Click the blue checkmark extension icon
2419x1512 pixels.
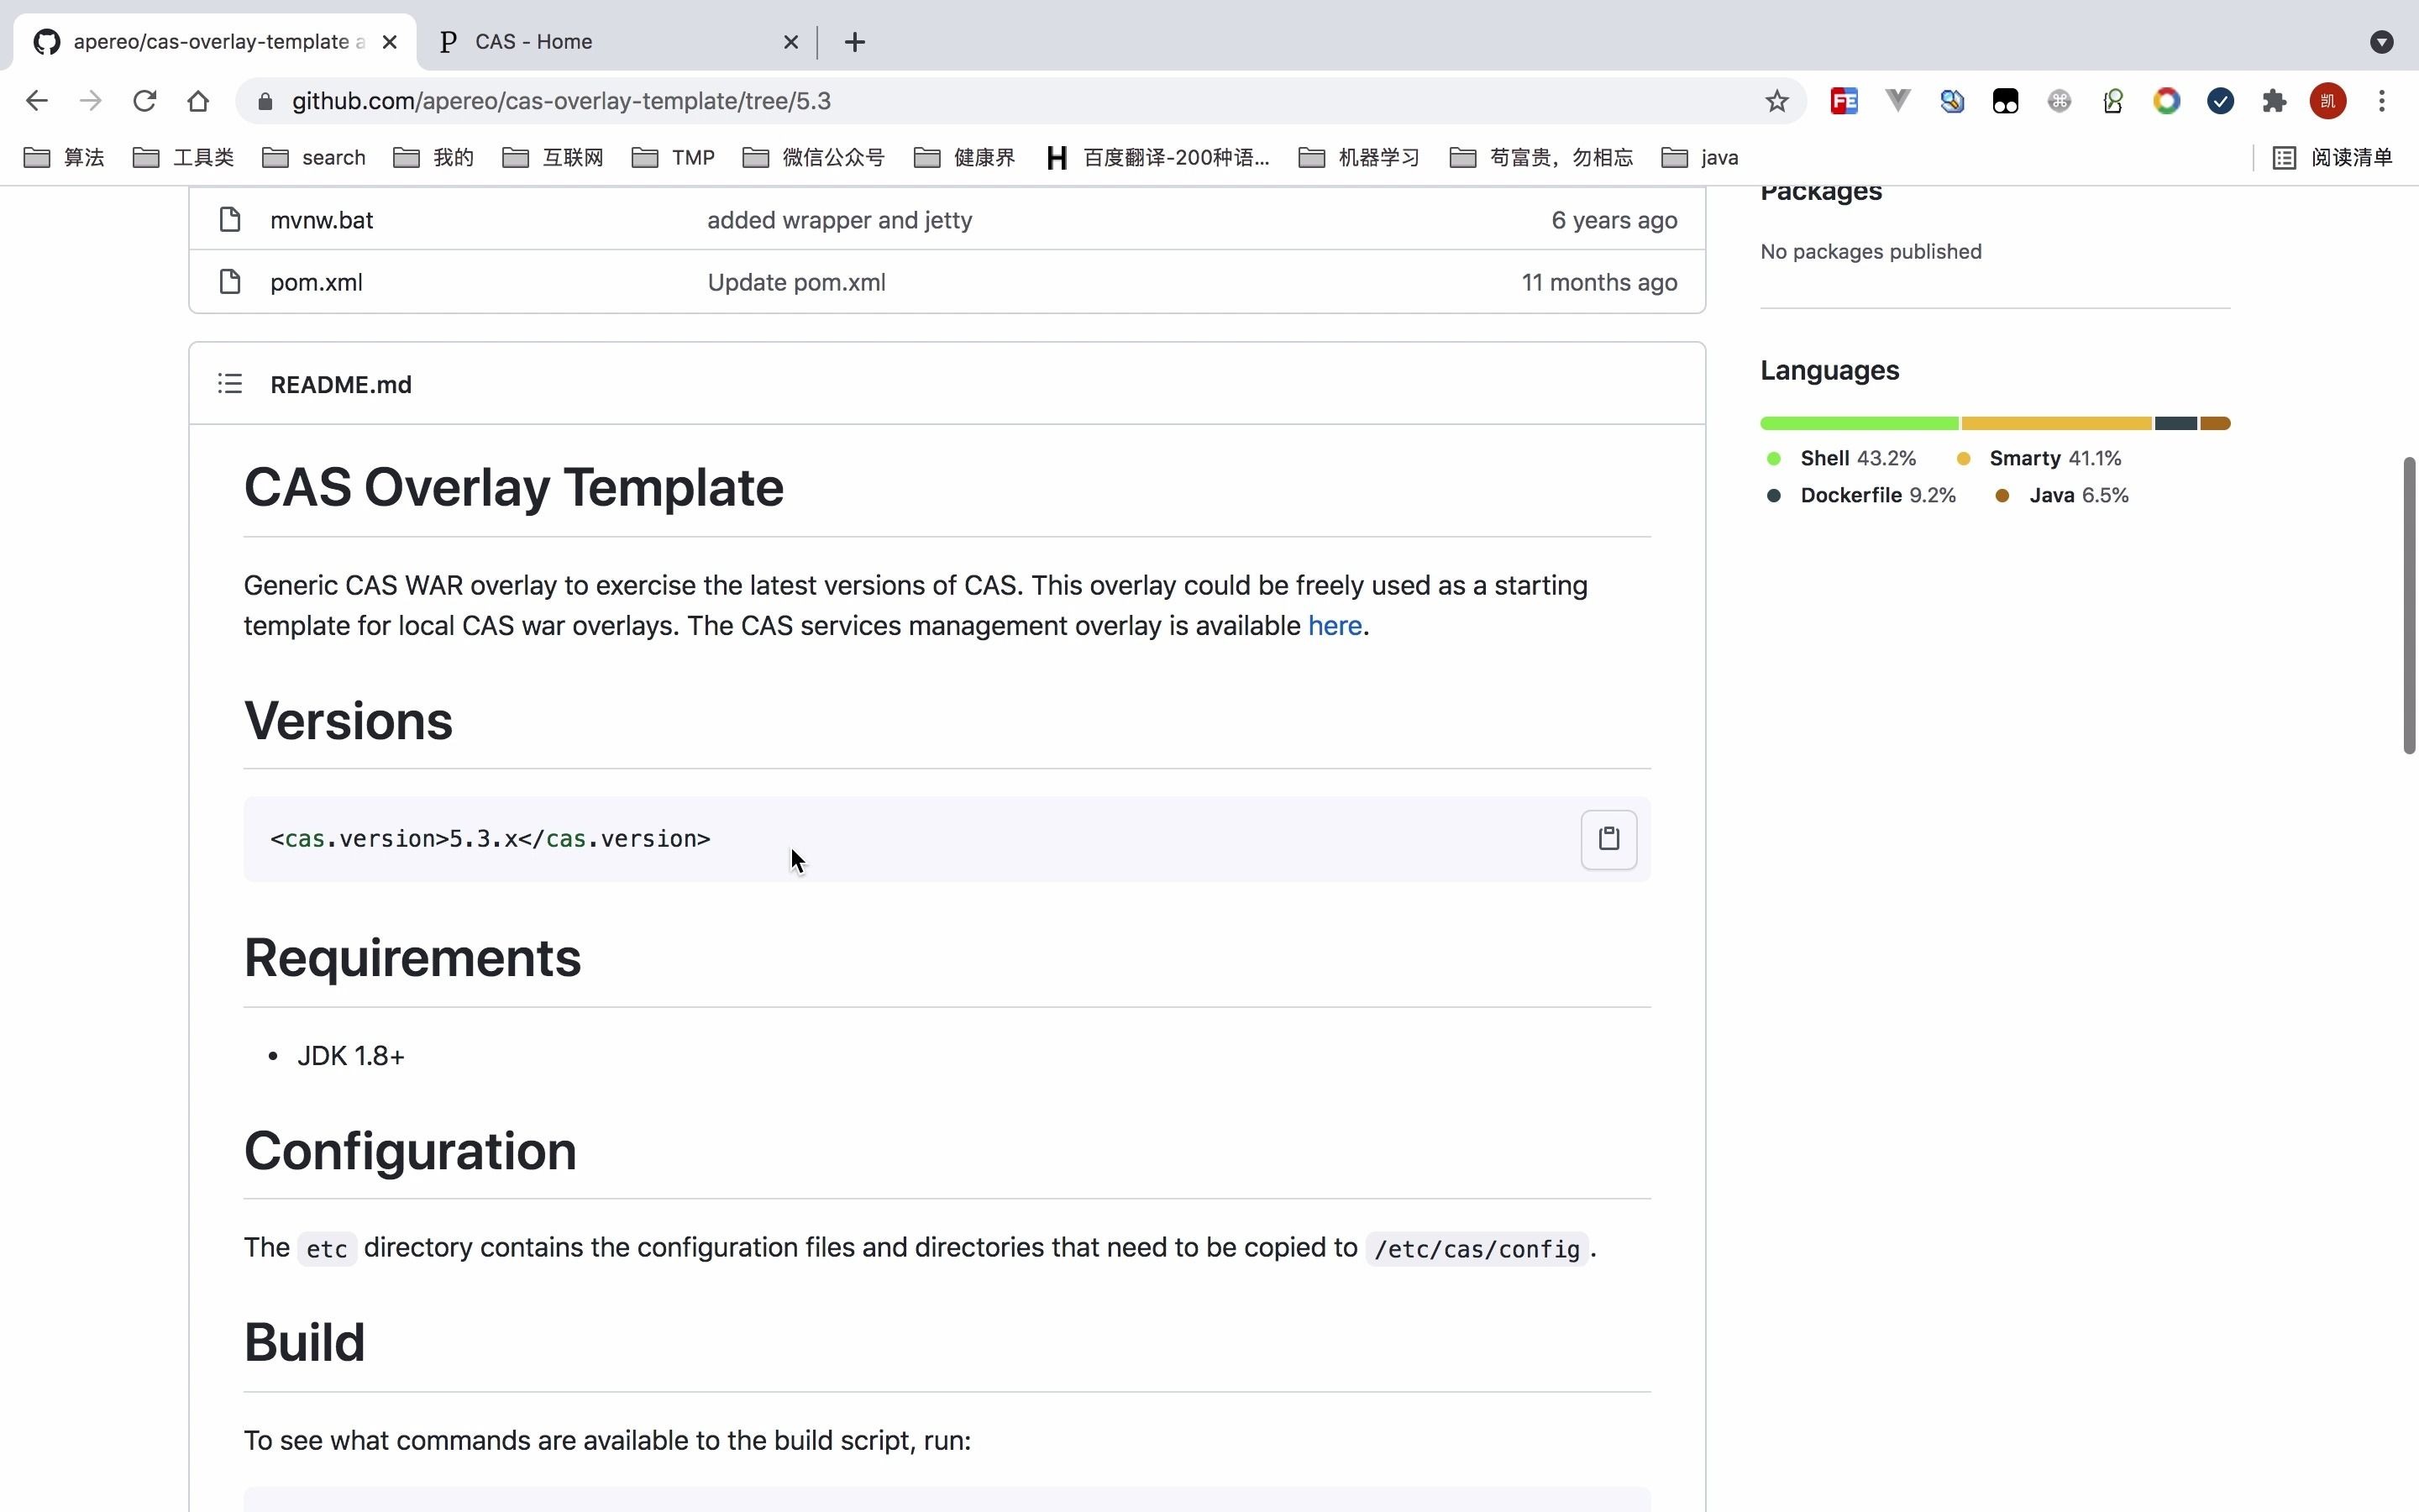(2220, 101)
